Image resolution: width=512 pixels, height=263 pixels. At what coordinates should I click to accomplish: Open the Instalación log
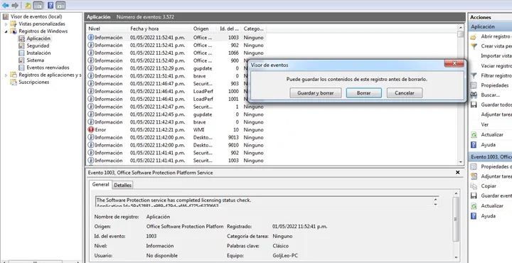coord(38,53)
